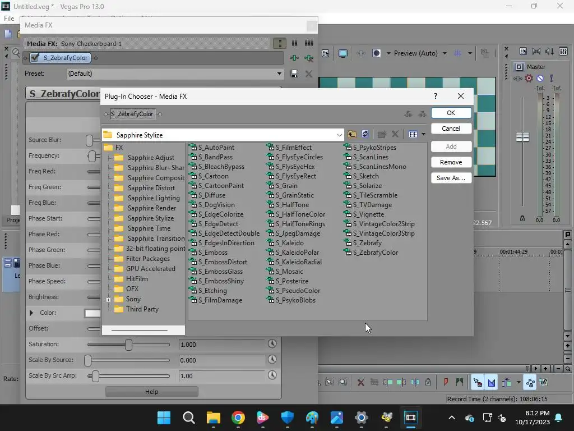
Task: Select the Sapphire Lighting folder
Action: 154,198
